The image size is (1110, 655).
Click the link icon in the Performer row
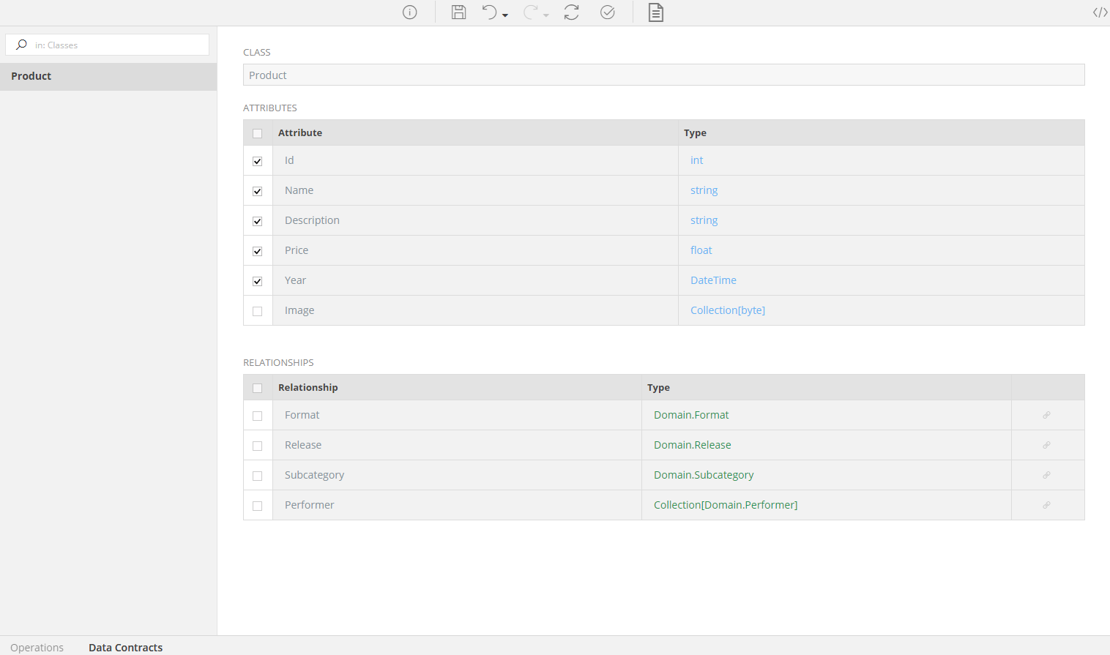tap(1047, 505)
